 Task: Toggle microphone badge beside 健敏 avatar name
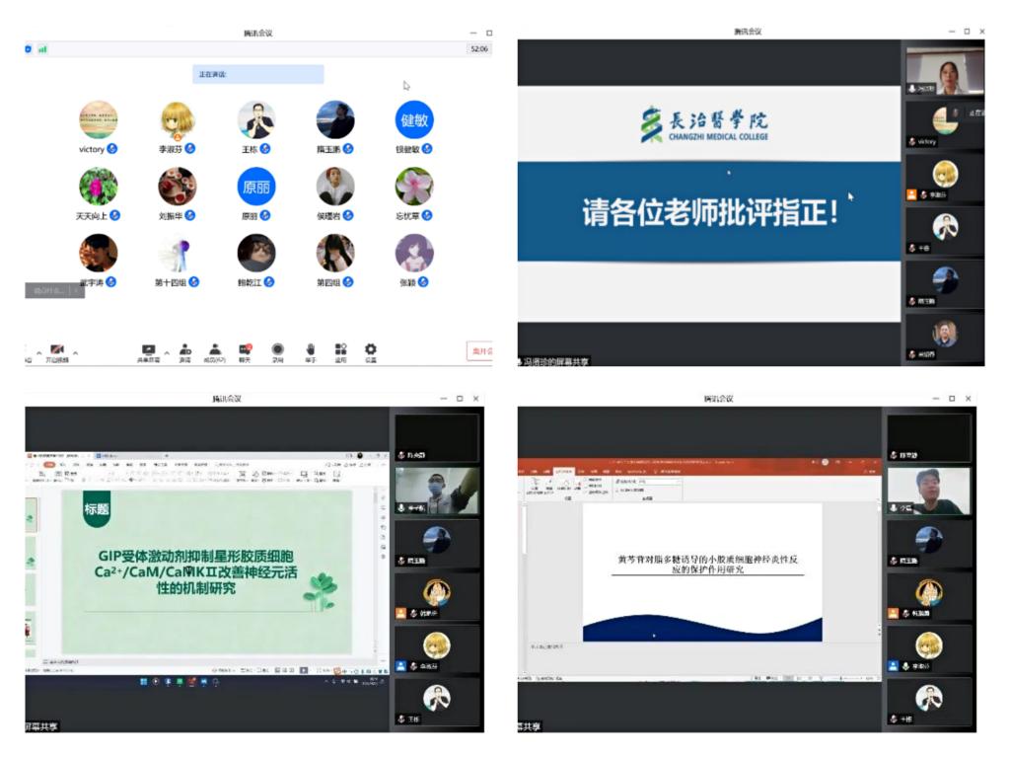(x=428, y=149)
